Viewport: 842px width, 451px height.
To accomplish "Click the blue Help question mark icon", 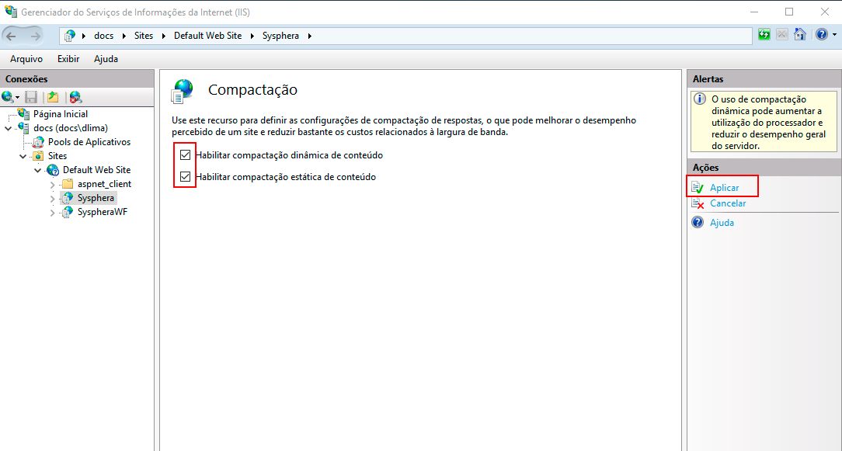I will [822, 35].
